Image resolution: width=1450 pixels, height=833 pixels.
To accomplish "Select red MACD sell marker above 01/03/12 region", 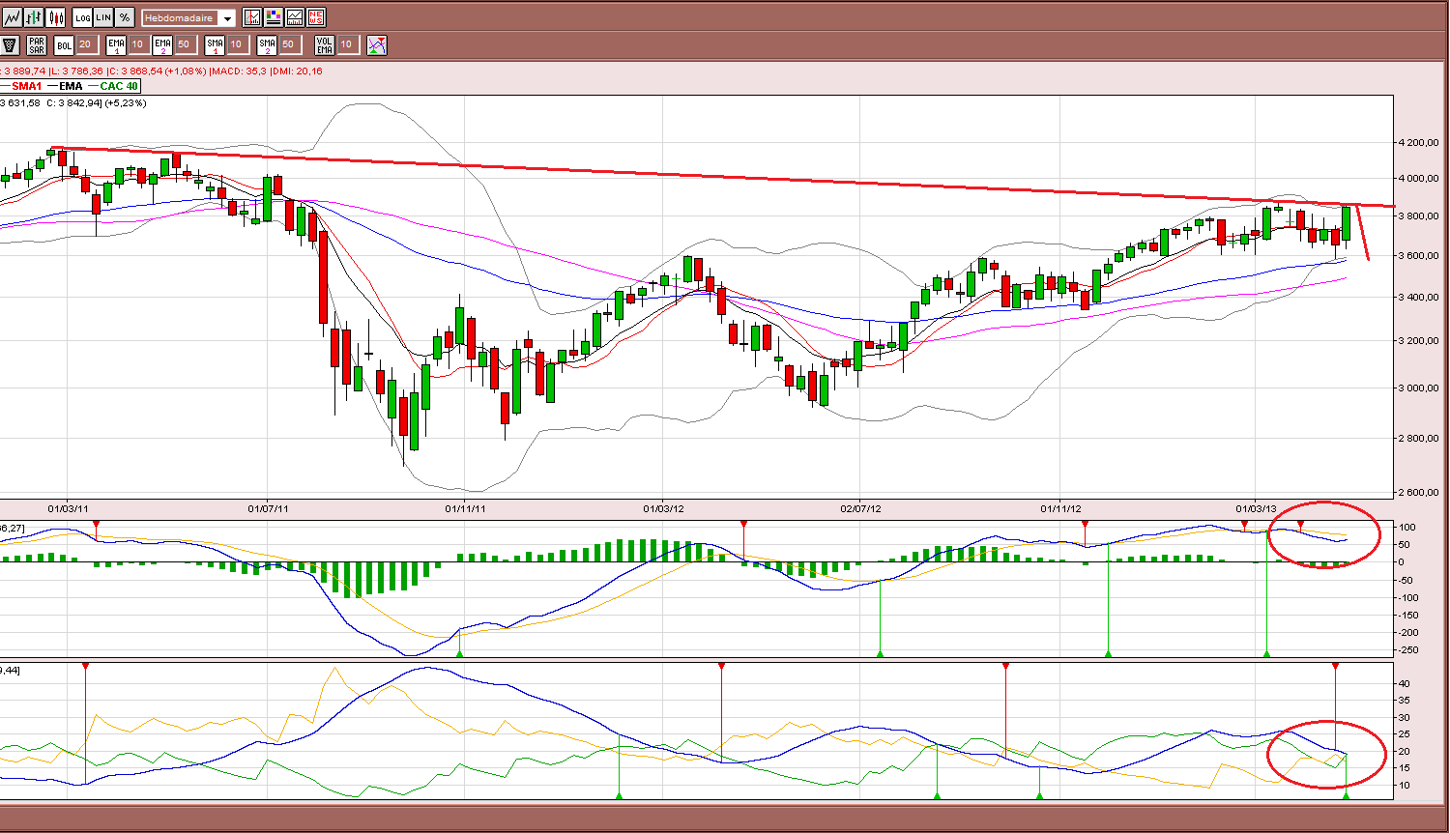I will coord(743,524).
